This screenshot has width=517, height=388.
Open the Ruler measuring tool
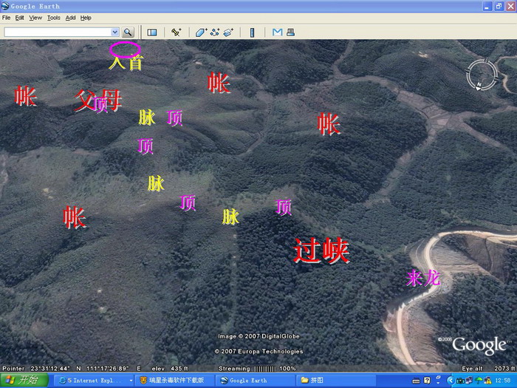tap(252, 33)
